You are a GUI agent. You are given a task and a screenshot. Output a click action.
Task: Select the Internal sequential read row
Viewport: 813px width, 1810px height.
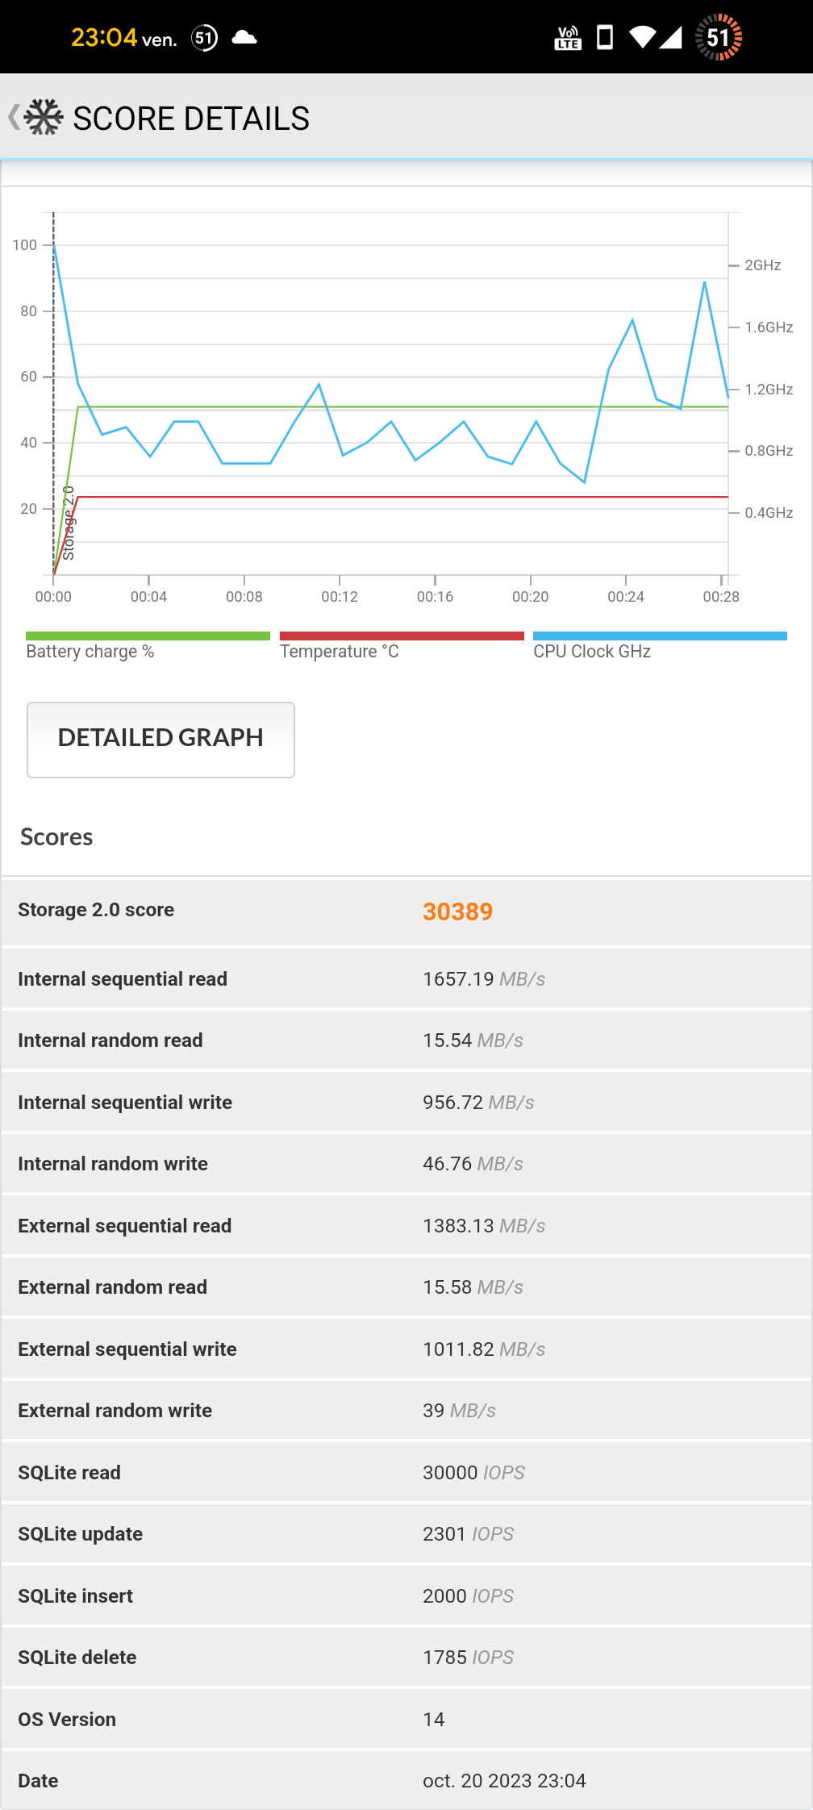[406, 979]
